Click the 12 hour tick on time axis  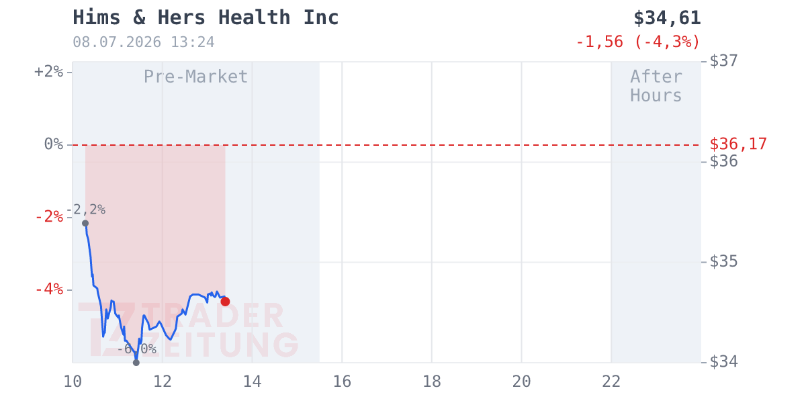pyautogui.click(x=163, y=382)
